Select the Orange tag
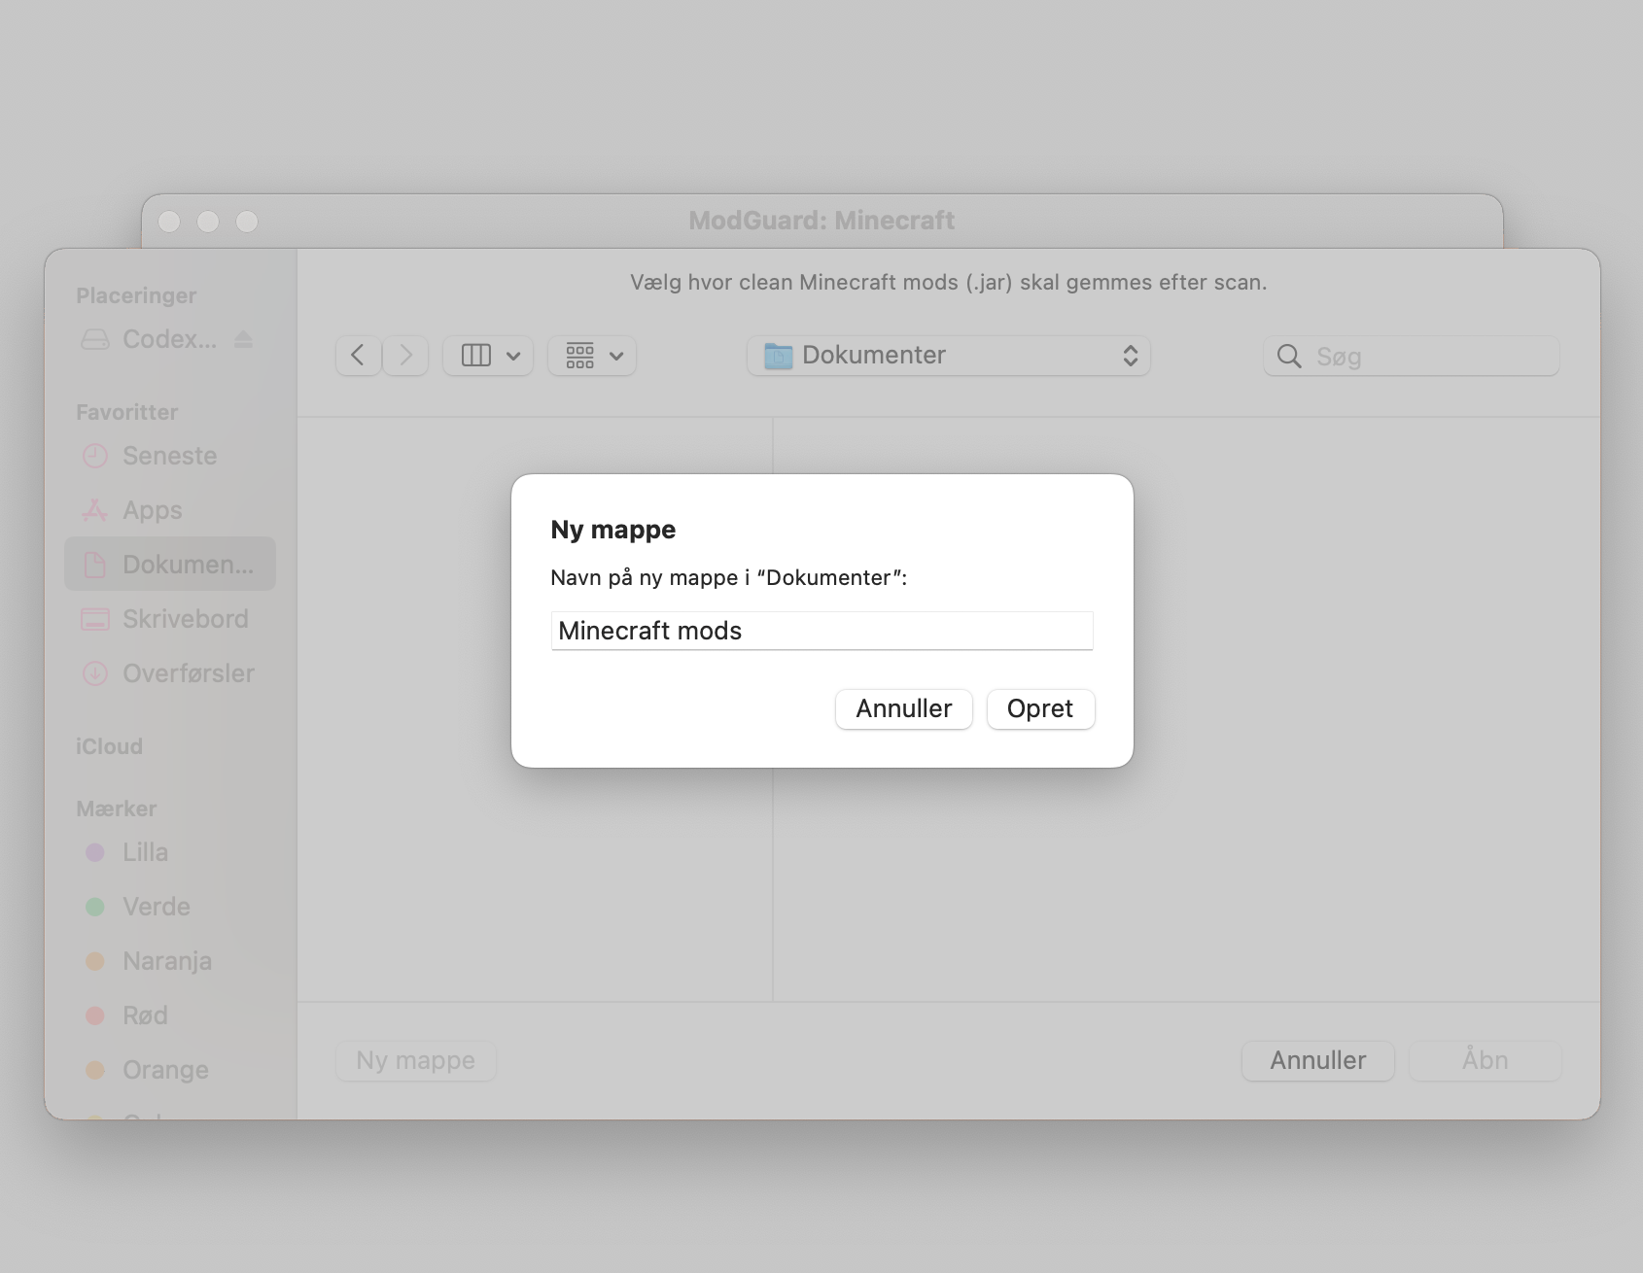This screenshot has height=1273, width=1643. (170, 1070)
